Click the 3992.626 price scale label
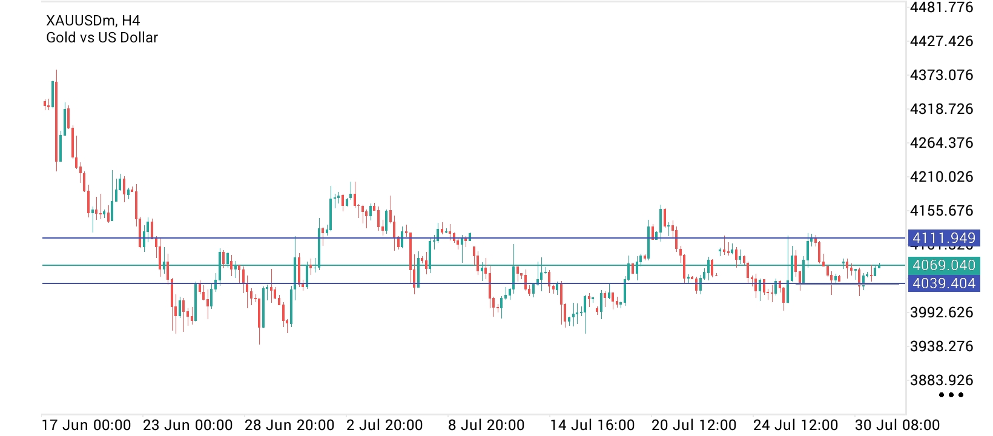The image size is (993, 436). tap(942, 312)
